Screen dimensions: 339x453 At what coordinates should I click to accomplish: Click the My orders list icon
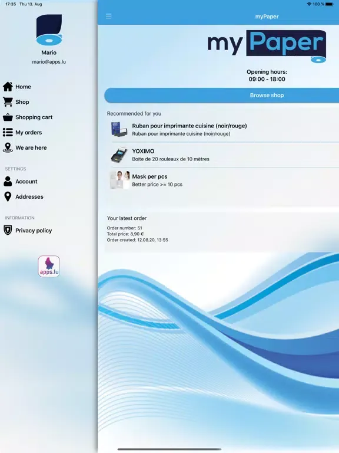pyautogui.click(x=8, y=132)
